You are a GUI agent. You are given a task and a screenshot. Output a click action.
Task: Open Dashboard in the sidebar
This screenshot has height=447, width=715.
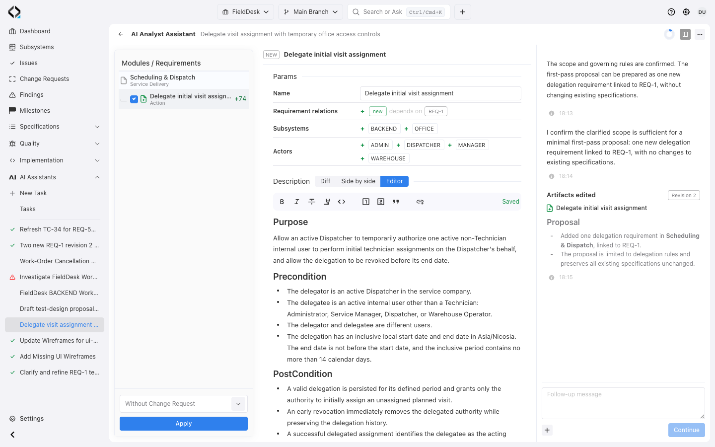point(55,31)
